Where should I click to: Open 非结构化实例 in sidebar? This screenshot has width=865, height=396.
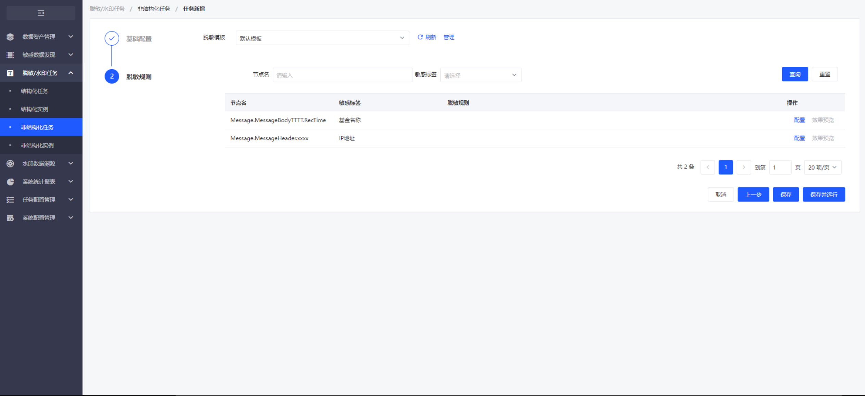click(x=41, y=145)
